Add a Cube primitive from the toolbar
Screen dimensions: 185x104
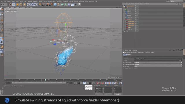pos(55,4)
